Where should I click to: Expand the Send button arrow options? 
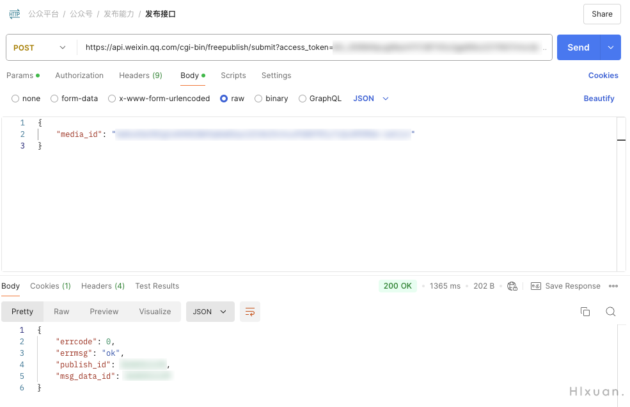click(611, 47)
